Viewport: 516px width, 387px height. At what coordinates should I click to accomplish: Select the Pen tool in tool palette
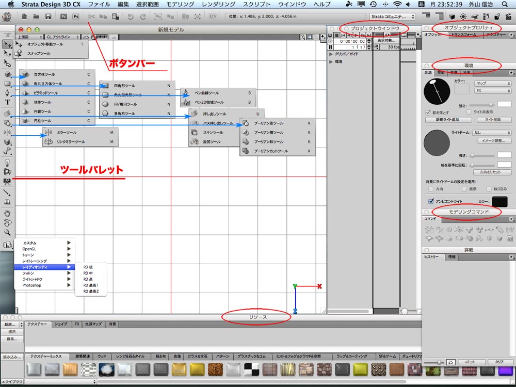7,93
